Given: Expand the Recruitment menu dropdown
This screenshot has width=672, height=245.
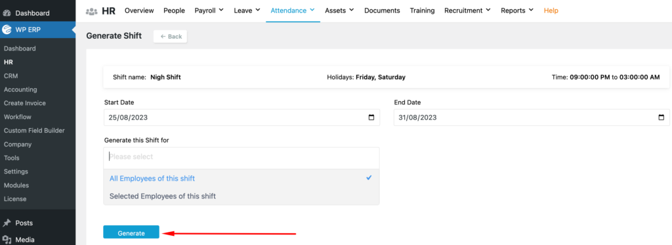Looking at the screenshot, I should 488,10.
